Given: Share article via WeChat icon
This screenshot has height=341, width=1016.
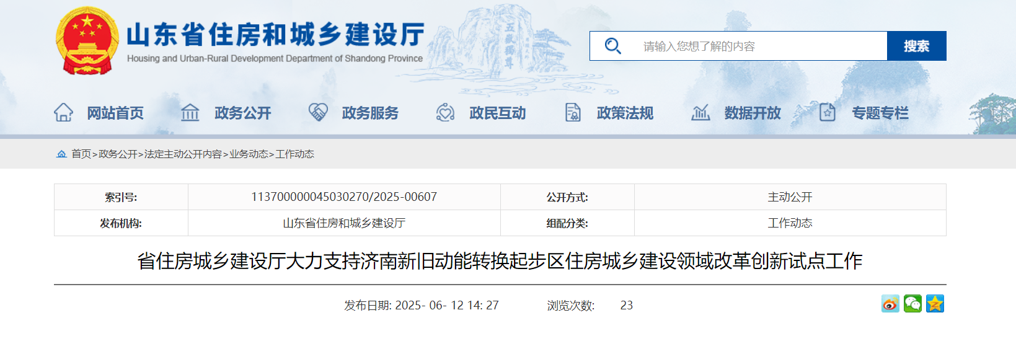Looking at the screenshot, I should tap(912, 304).
